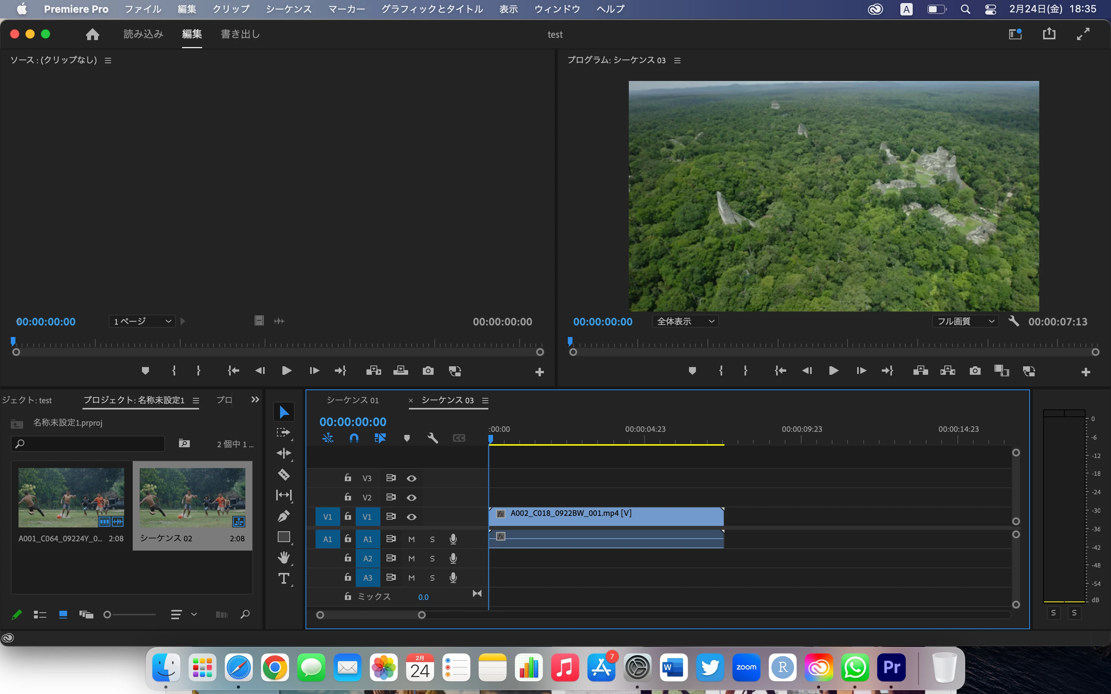Image resolution: width=1111 pixels, height=694 pixels.
Task: Adjust the project thumbnail size slider
Action: click(x=107, y=615)
